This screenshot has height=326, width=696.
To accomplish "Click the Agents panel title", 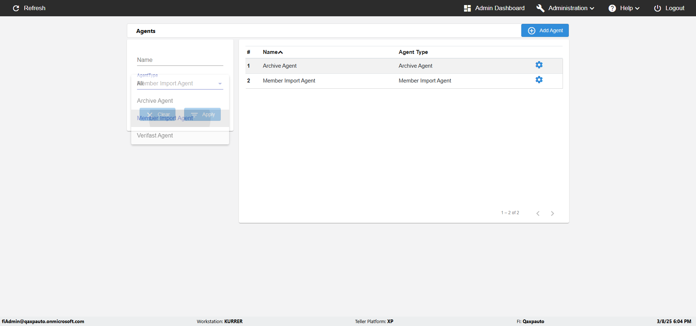I will (146, 31).
